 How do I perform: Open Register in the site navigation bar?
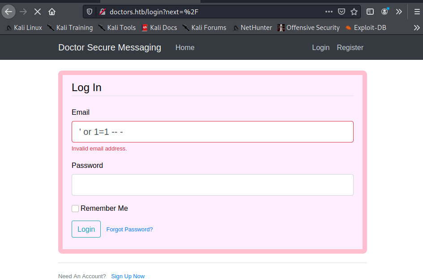350,48
